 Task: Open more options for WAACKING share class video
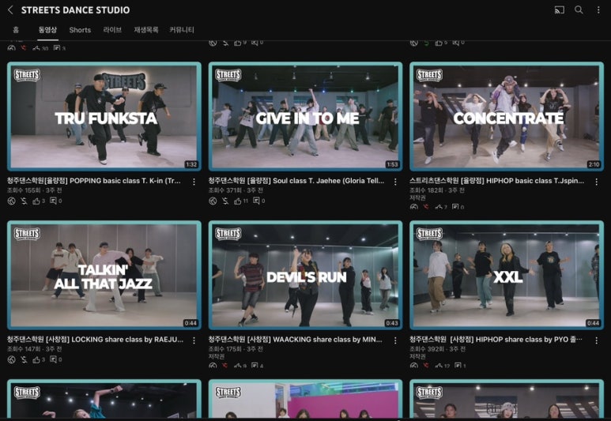pos(395,340)
